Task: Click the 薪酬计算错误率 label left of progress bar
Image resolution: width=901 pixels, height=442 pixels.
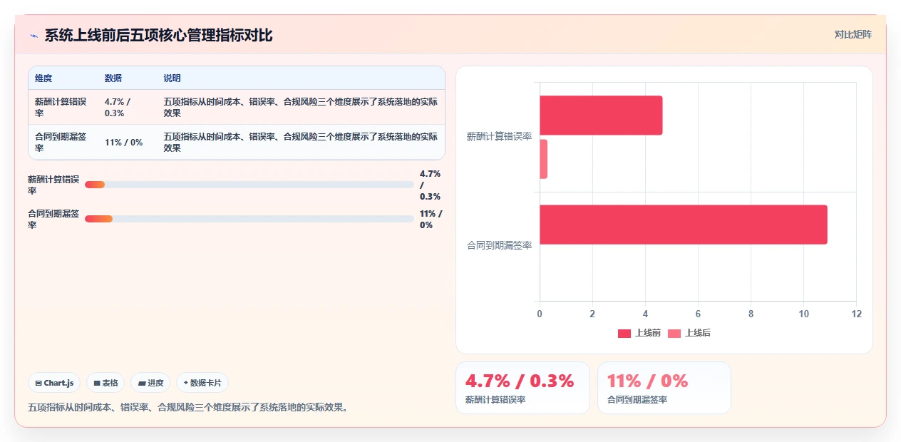Action: pos(53,185)
